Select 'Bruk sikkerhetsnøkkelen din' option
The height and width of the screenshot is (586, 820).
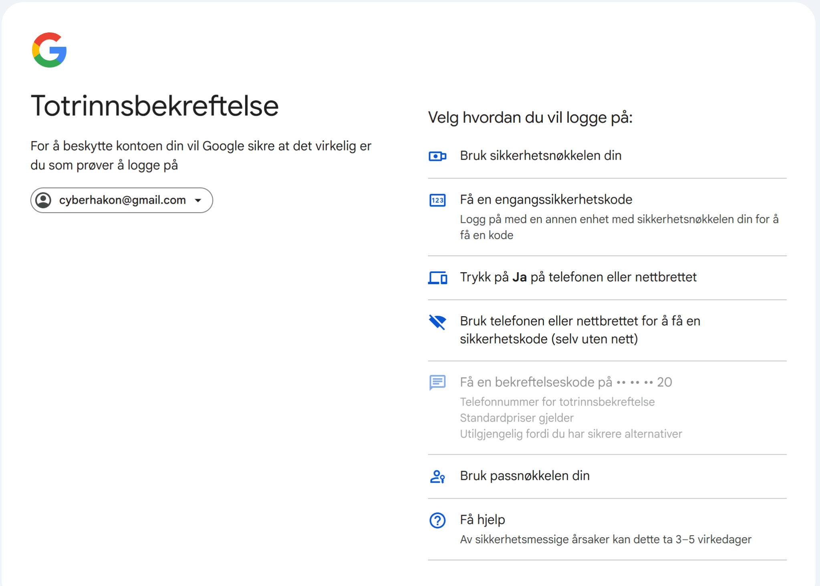(x=540, y=156)
